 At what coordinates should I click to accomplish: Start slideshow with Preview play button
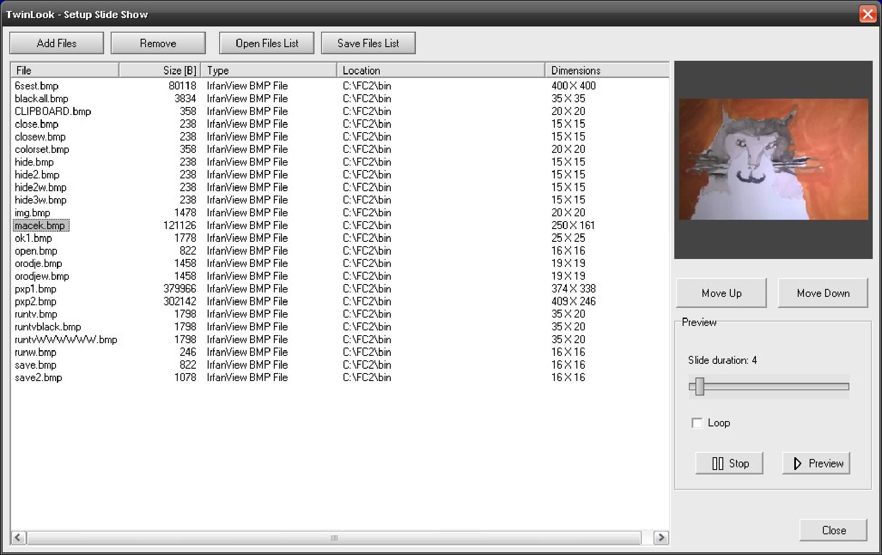coord(816,463)
